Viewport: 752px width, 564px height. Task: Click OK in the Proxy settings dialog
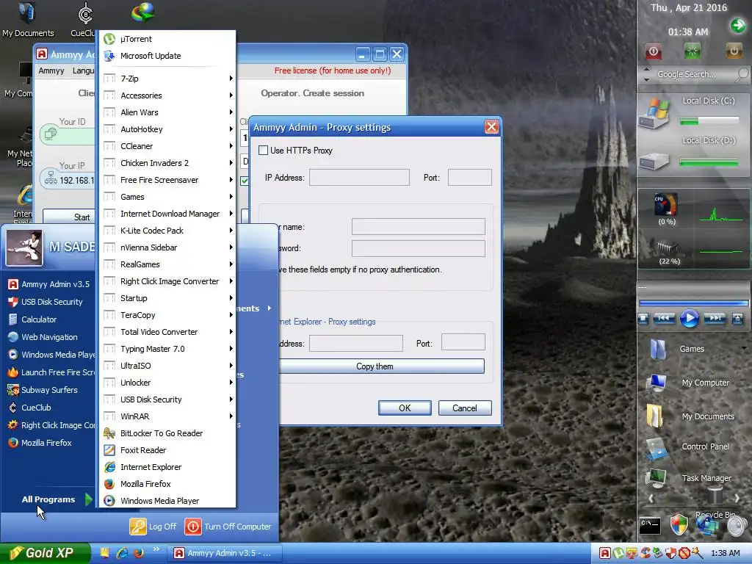pos(405,408)
